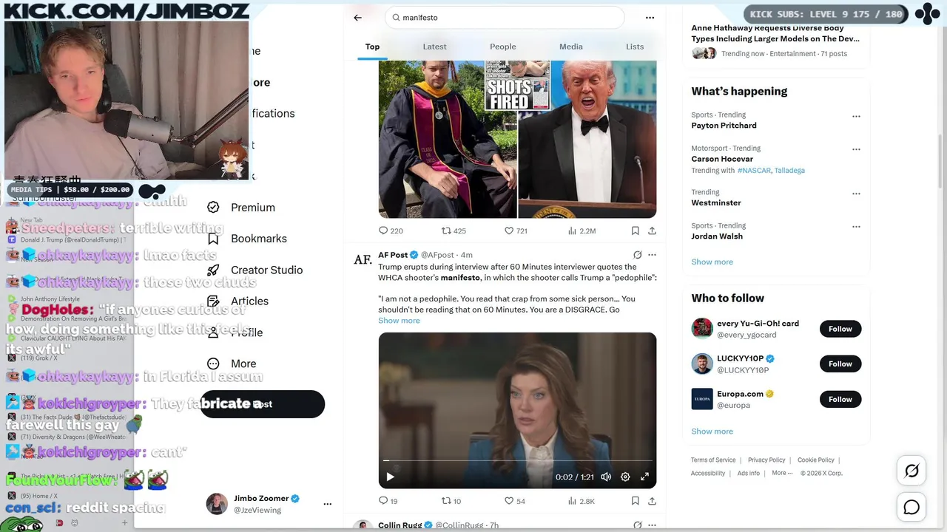
Task: Open Bookmarks in sidebar
Action: (x=247, y=239)
